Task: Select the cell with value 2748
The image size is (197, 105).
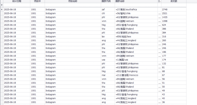Action: pos(174,9)
